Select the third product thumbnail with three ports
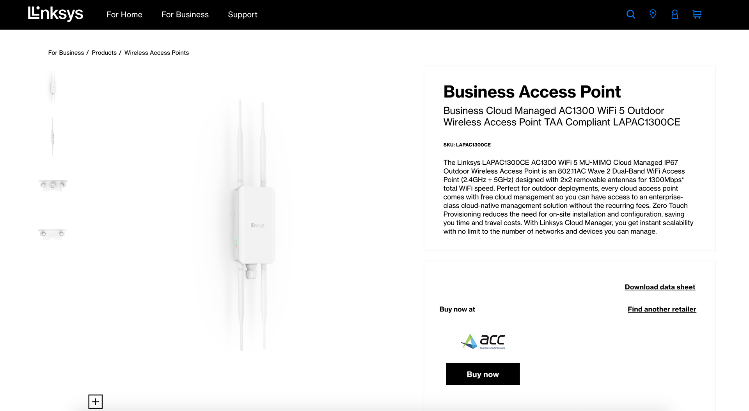Viewport: 749px width, 411px height. [x=53, y=185]
